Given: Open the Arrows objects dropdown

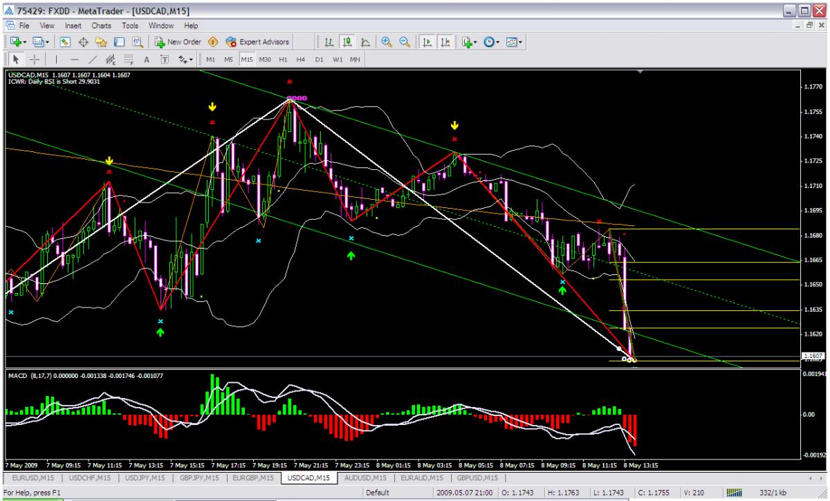Looking at the screenshot, I should pyautogui.click(x=185, y=59).
